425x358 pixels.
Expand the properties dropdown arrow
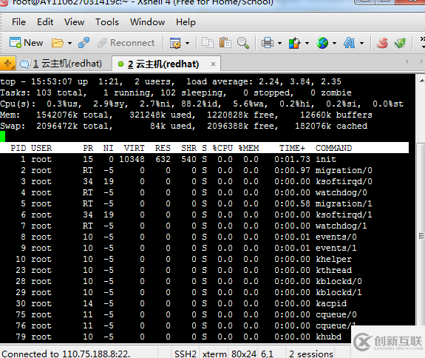pos(187,43)
